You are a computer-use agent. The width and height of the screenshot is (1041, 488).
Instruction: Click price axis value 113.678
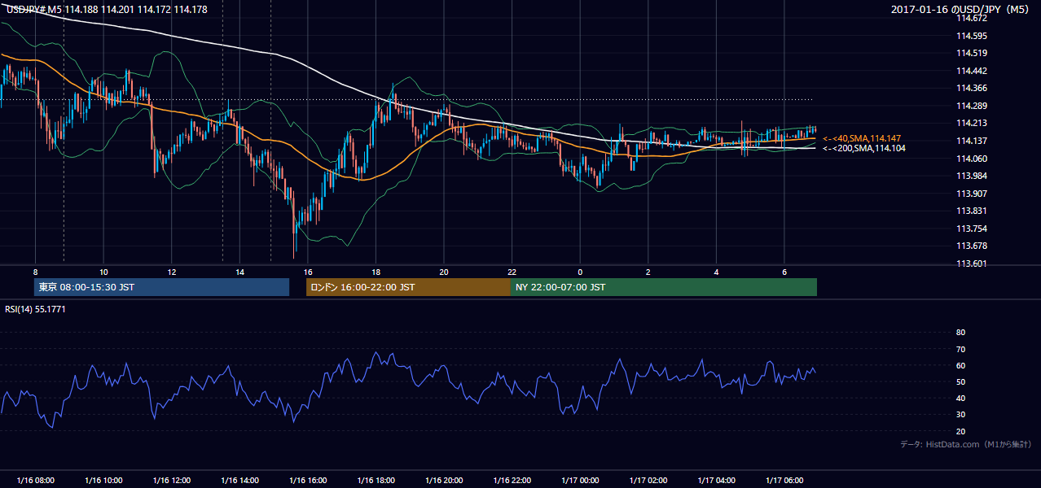[971, 246]
